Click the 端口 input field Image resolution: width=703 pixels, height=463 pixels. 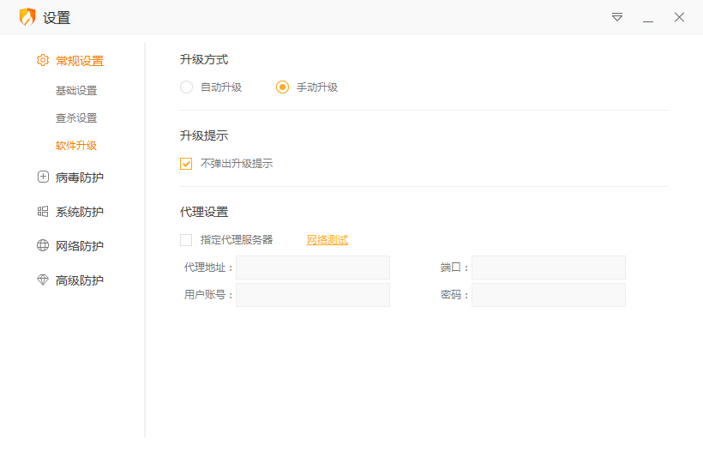pyautogui.click(x=549, y=268)
